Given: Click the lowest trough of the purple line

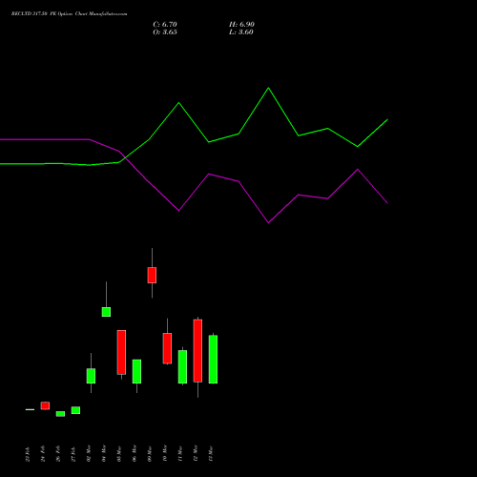Looking at the screenshot, I should [x=268, y=222].
